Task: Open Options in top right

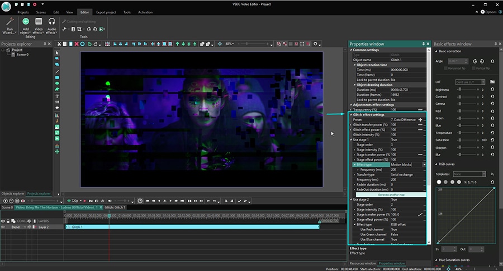Action: click(488, 12)
